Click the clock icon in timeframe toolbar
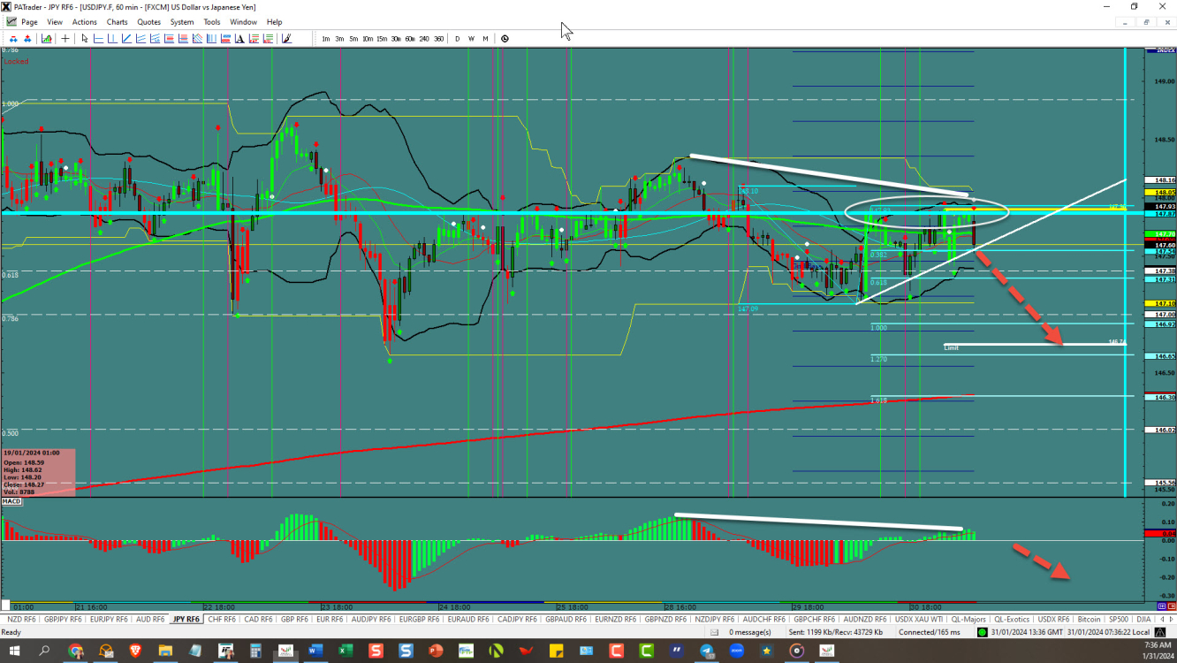The width and height of the screenshot is (1177, 663). click(505, 38)
